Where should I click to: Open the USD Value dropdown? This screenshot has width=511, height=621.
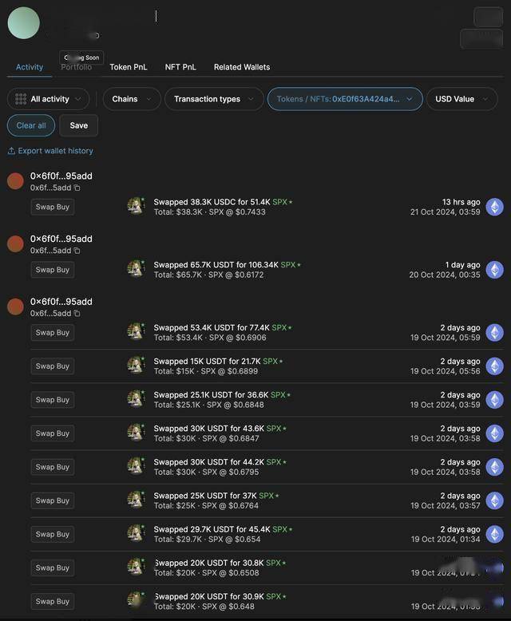click(461, 99)
